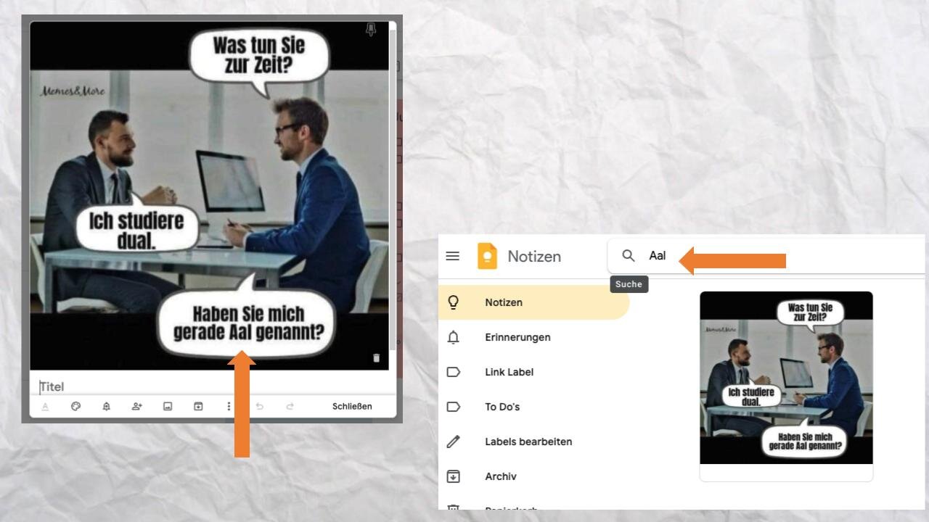Open the To Do's label
The image size is (929, 522).
[502, 407]
